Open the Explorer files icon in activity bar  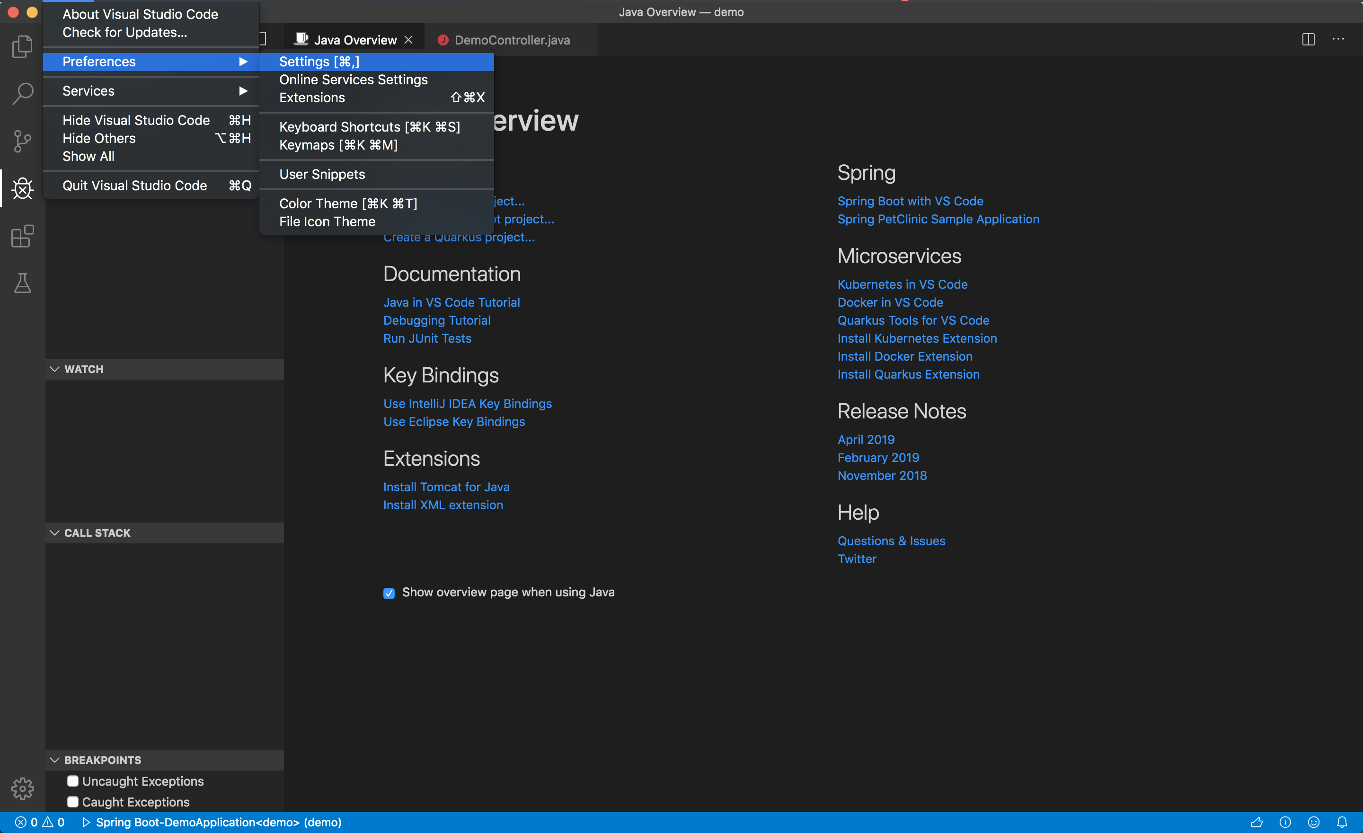(x=22, y=46)
